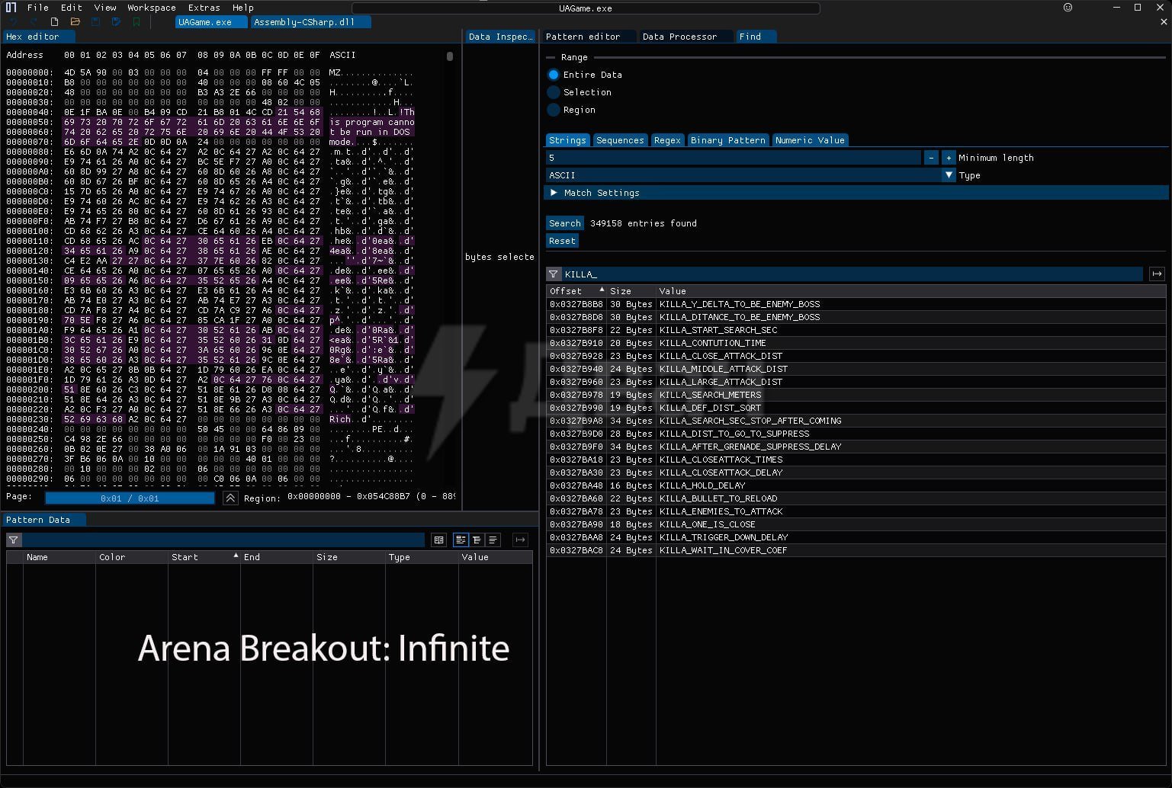Click the Color column header in Pattern Data
1172x788 pixels.
coord(131,557)
